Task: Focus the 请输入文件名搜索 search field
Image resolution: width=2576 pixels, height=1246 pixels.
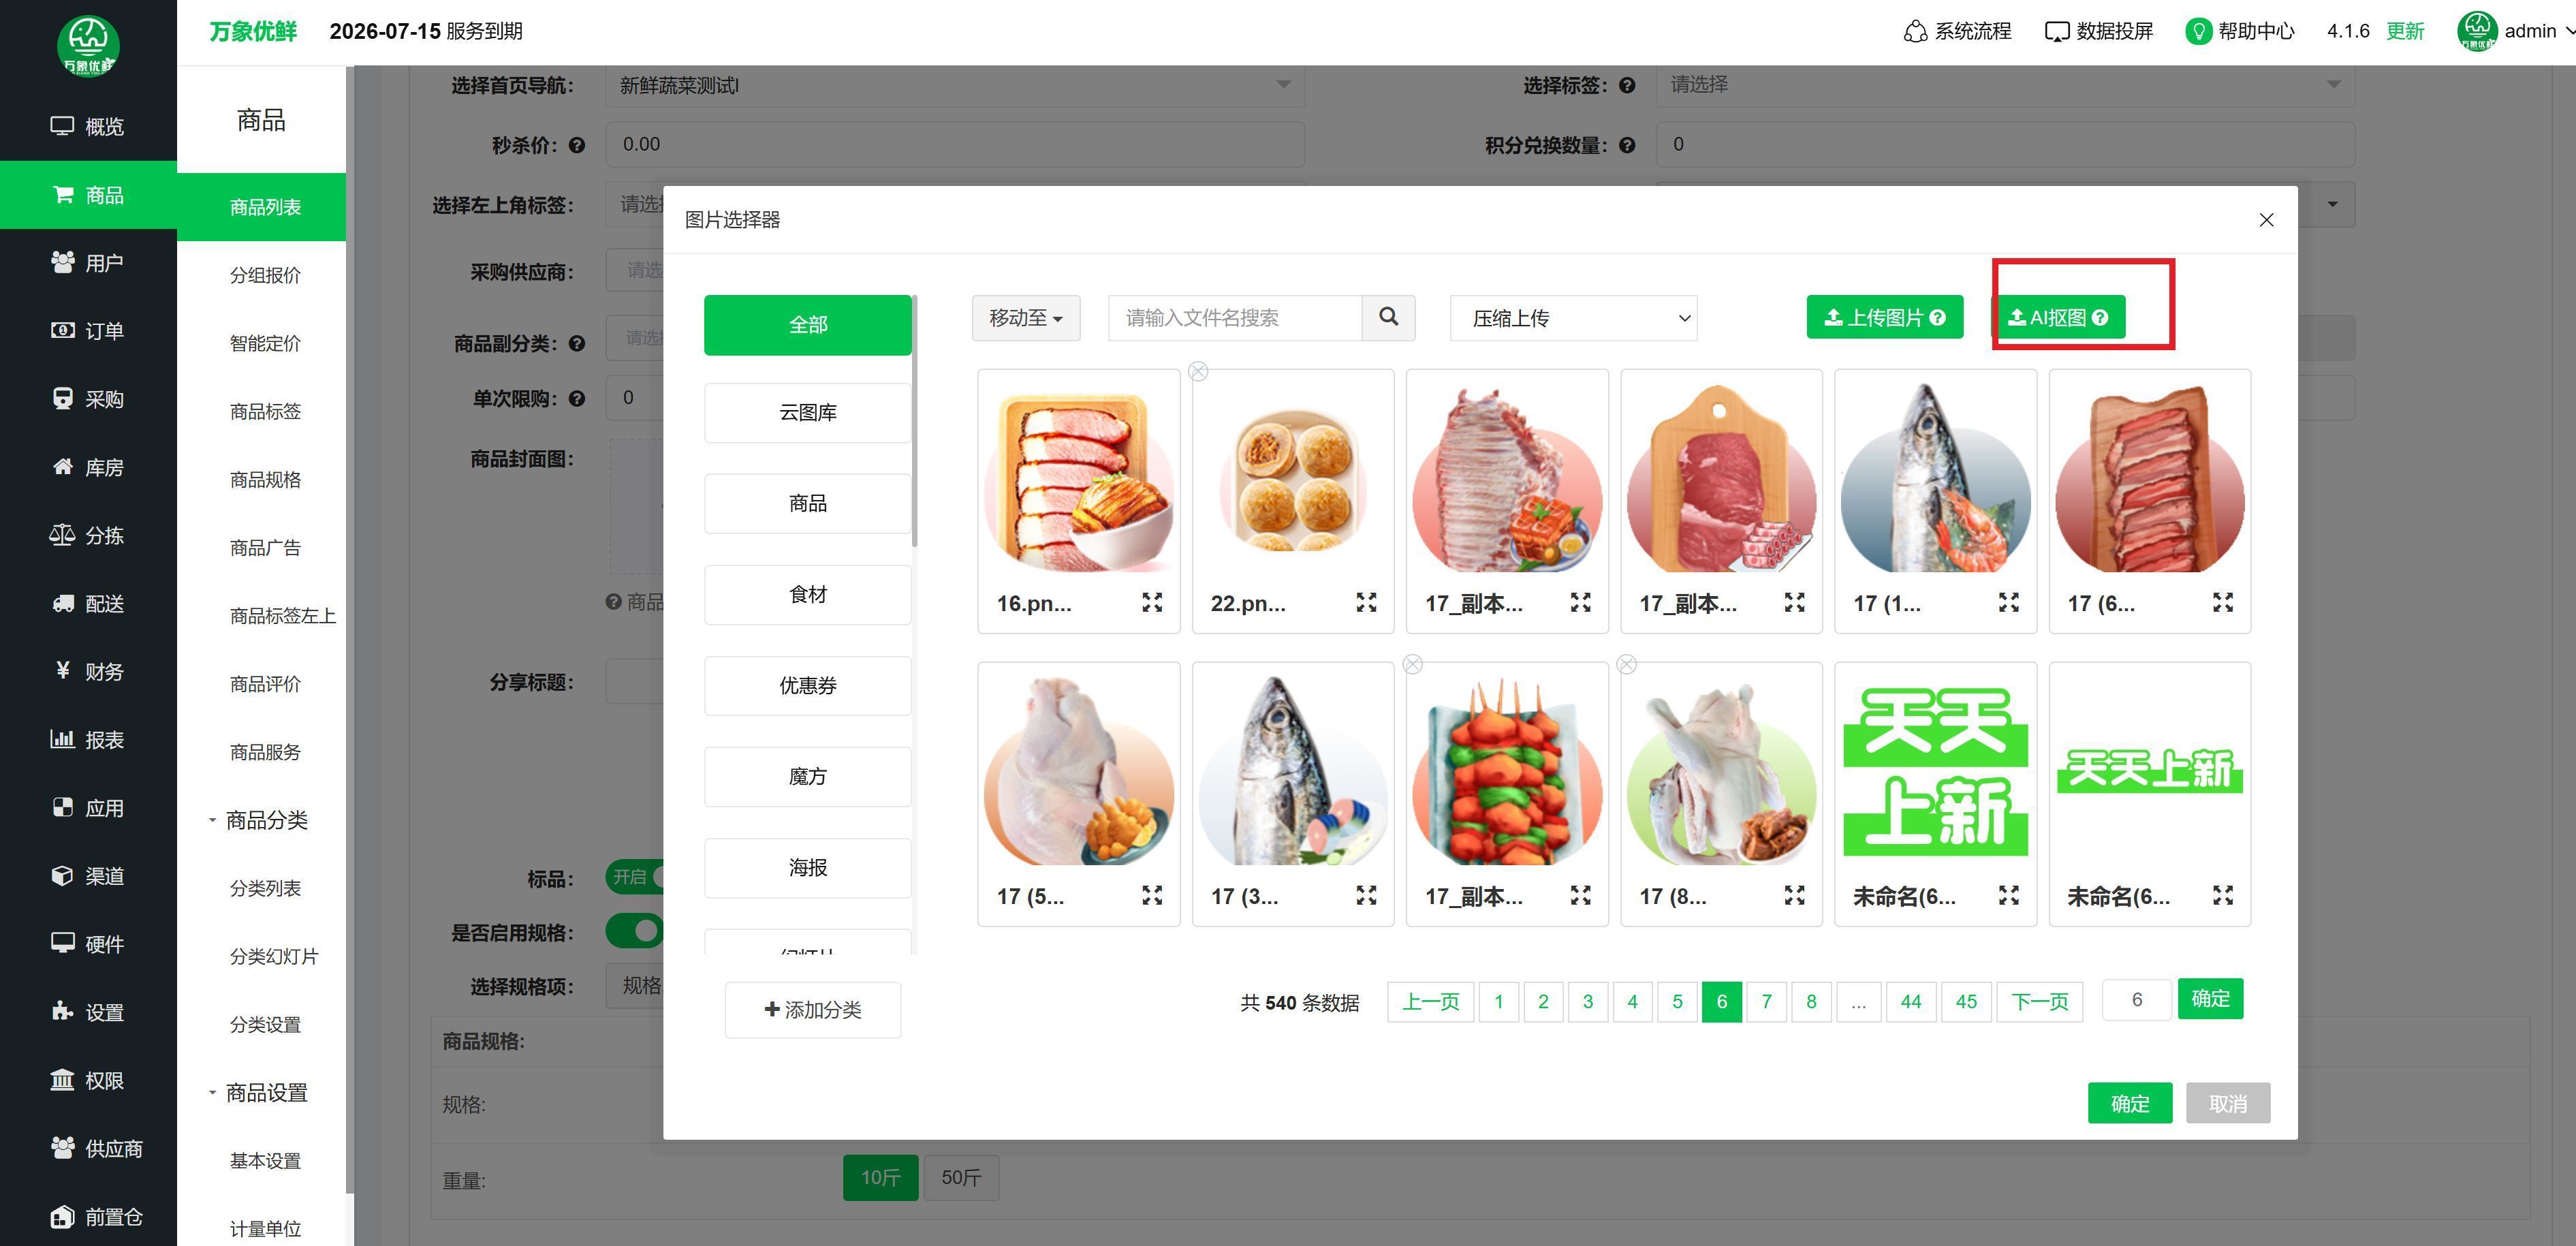Action: [1235, 318]
